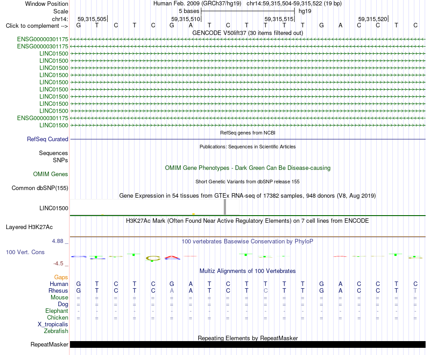Select the Chicken alignment row label
The image size is (426, 355).
[x=57, y=318]
